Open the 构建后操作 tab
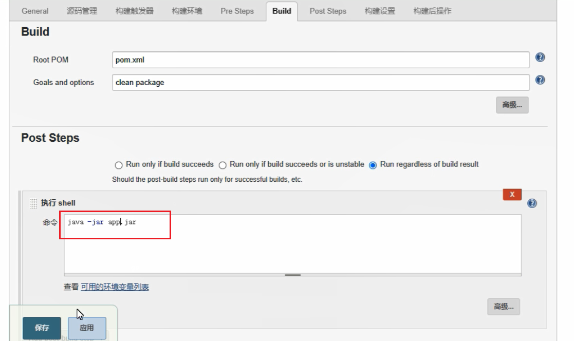Viewport: 574px width, 341px height. point(432,11)
